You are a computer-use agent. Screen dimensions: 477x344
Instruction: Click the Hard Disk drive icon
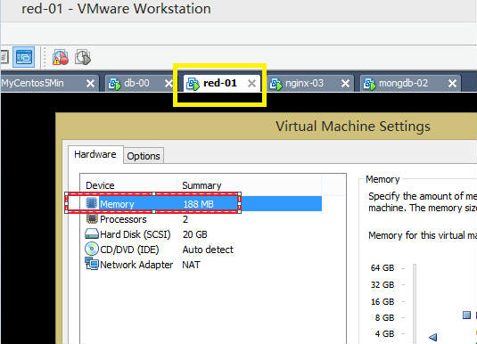[x=91, y=233]
